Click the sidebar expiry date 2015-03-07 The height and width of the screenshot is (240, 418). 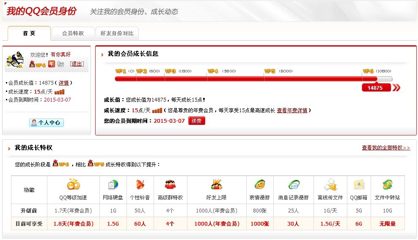[57, 100]
